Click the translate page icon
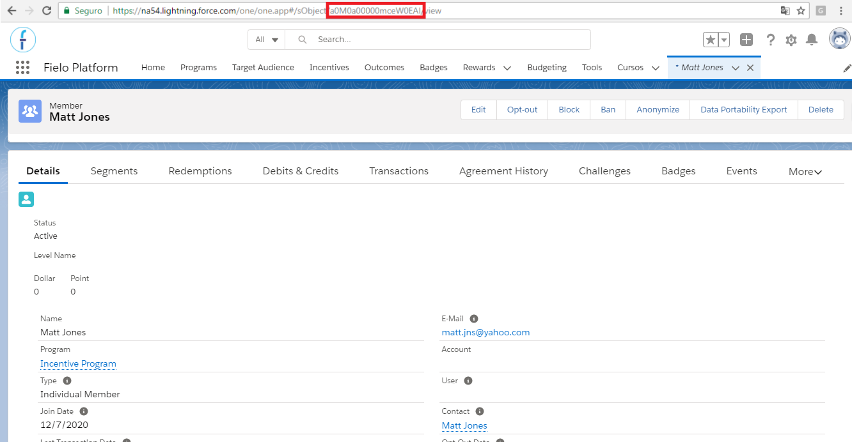852x442 pixels. coord(785,11)
